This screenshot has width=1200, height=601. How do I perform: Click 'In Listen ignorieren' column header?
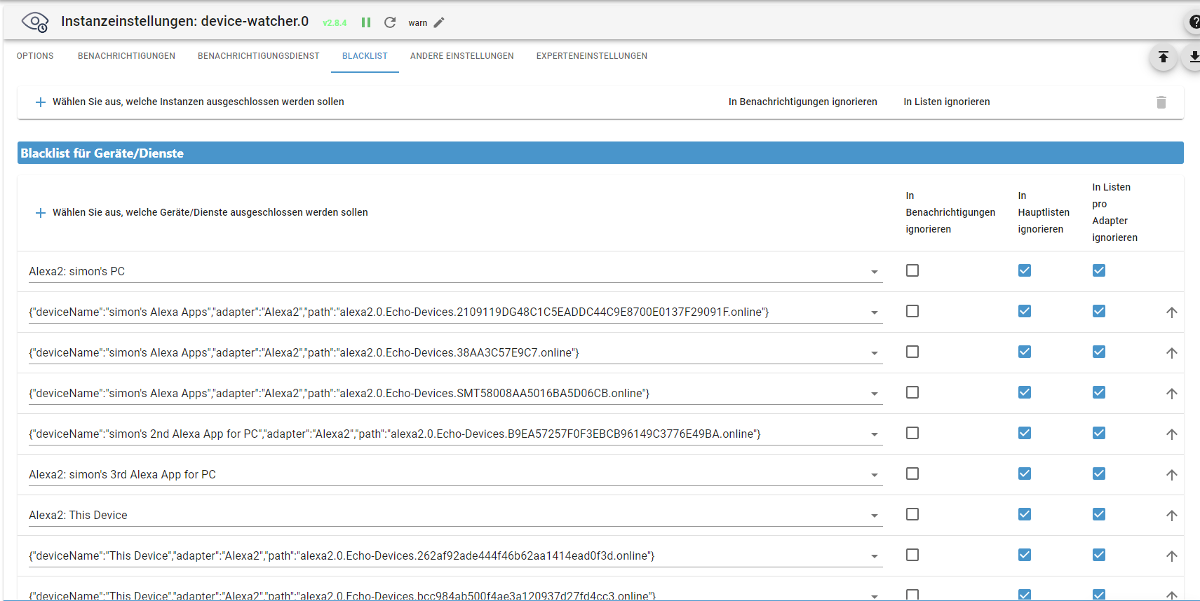[x=947, y=102]
